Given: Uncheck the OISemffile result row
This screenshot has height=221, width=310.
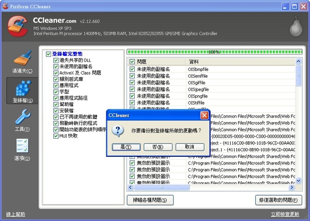Looking at the screenshot, I should coord(132,76).
